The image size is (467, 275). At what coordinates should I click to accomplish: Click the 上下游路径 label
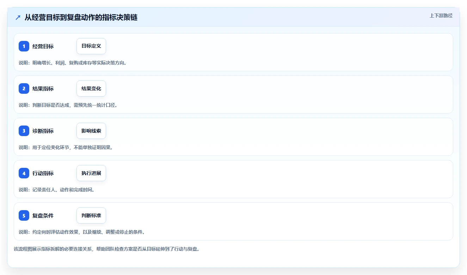(441, 16)
